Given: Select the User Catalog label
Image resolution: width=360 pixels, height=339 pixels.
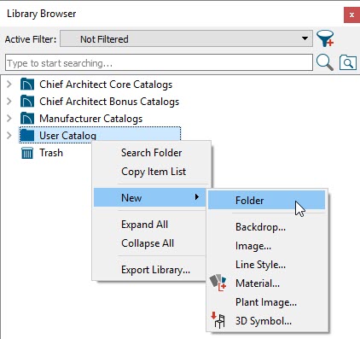Looking at the screenshot, I should point(67,136).
